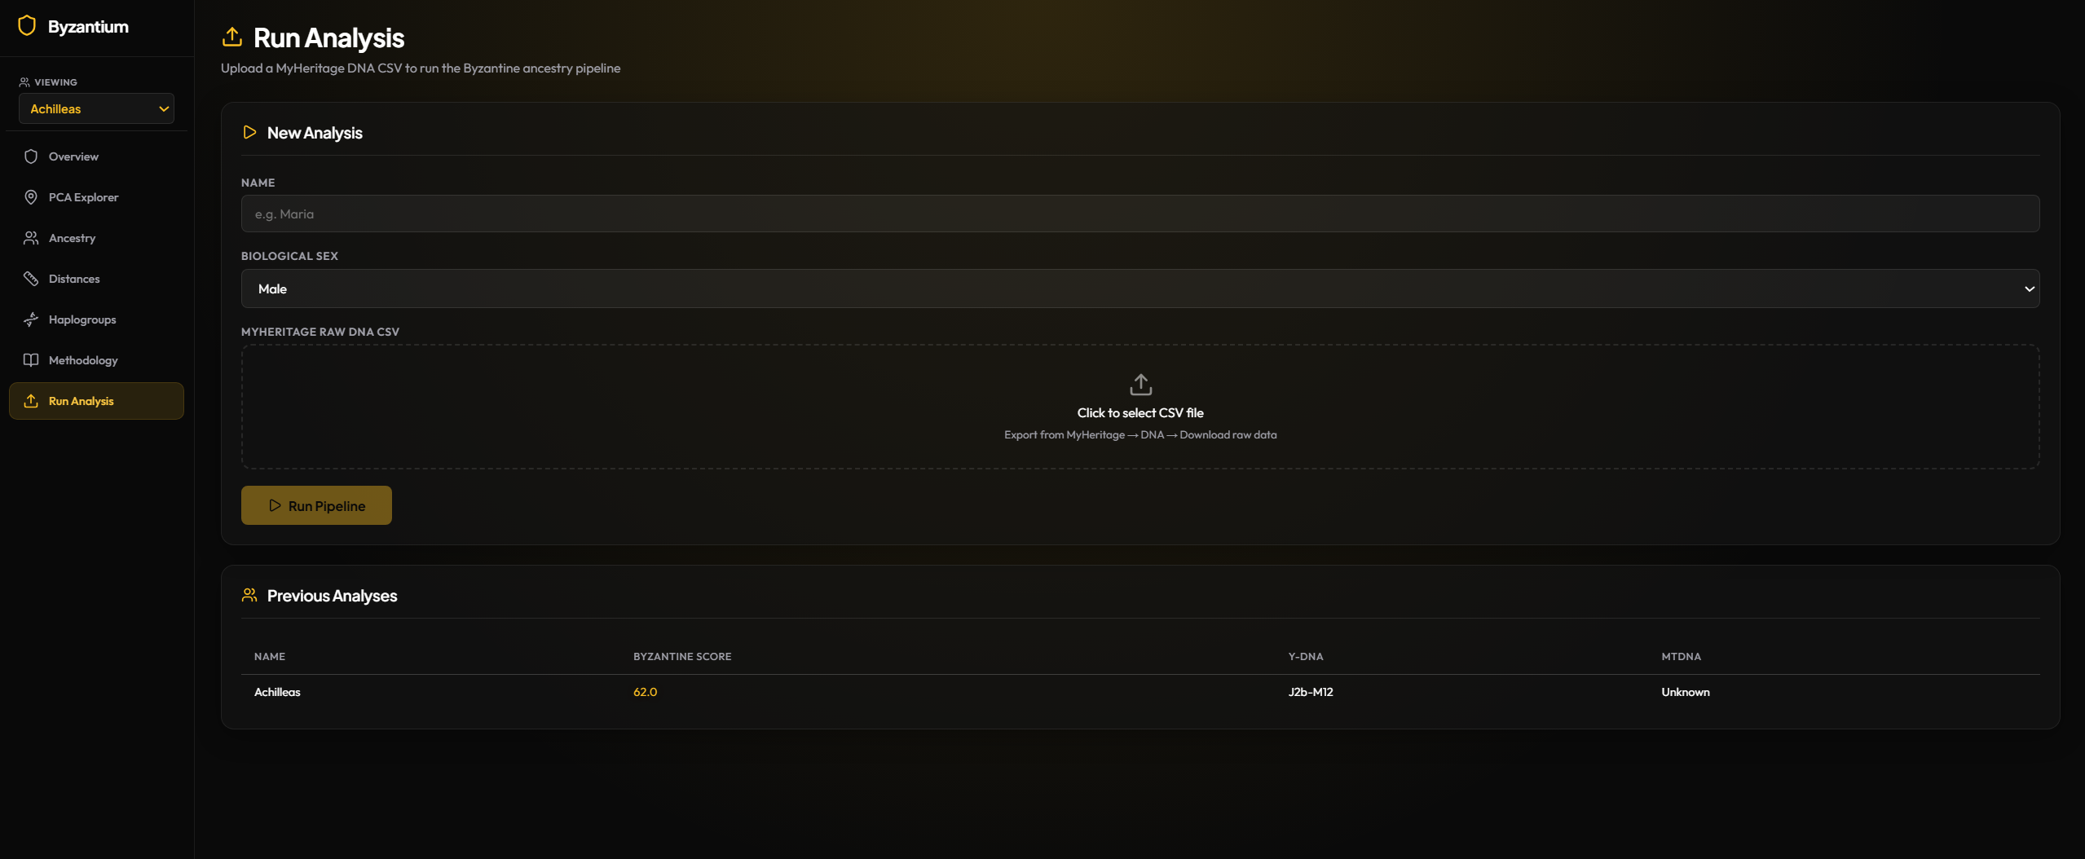The height and width of the screenshot is (859, 2085).
Task: Open the Methodology page from sidebar
Action: [x=83, y=360]
